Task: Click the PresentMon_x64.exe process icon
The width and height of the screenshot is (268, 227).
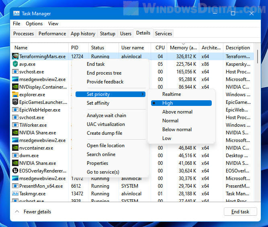Action: coord(15,186)
